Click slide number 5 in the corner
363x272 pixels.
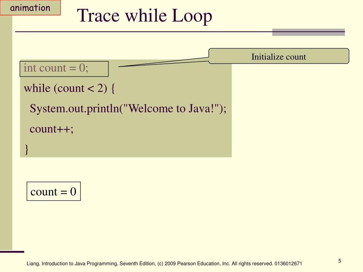tap(339, 261)
